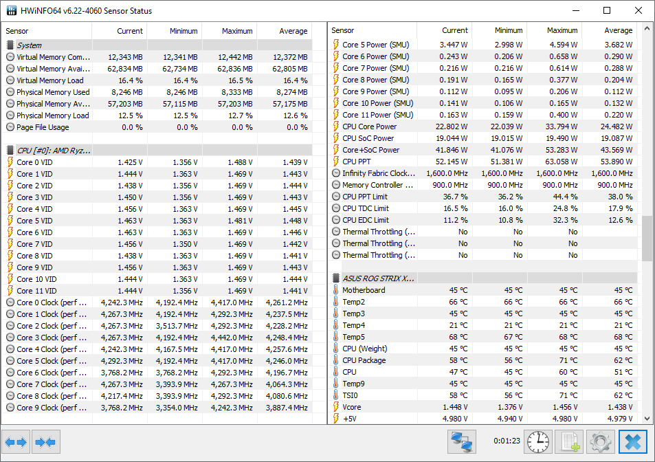Select the Core 8 Power (SMU) row

[x=483, y=79]
